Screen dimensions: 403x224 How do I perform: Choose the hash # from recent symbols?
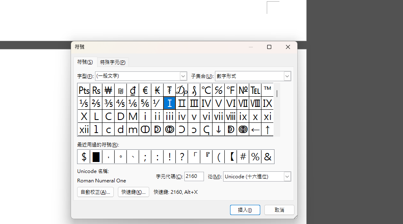click(243, 157)
